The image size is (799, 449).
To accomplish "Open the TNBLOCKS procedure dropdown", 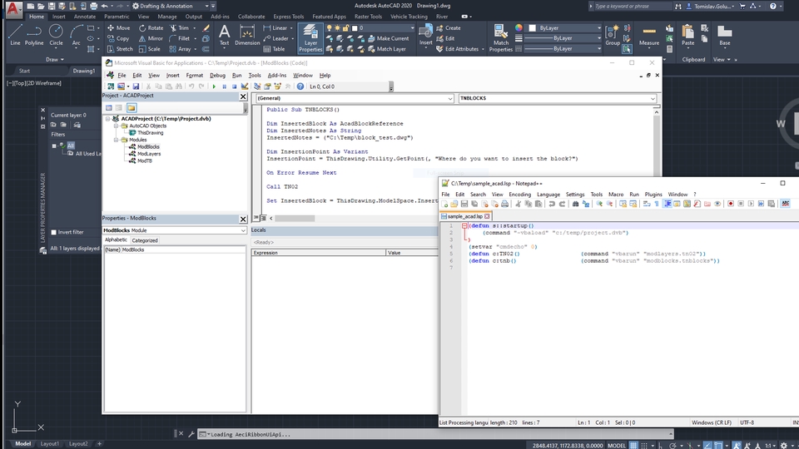I will coord(651,98).
